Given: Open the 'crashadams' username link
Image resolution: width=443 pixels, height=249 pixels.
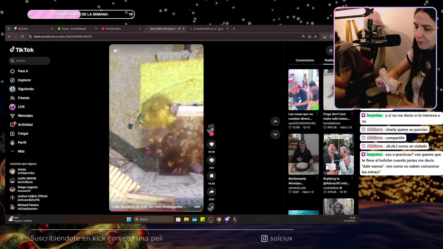Looking at the screenshot, I should click(332, 188).
